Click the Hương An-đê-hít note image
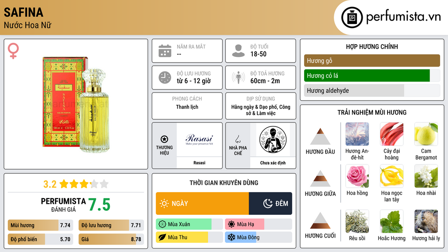This screenshot has width=448, height=252. [x=357, y=134]
